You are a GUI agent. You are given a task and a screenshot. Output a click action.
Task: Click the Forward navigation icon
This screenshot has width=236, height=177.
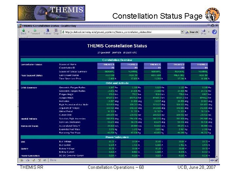pos(35,32)
